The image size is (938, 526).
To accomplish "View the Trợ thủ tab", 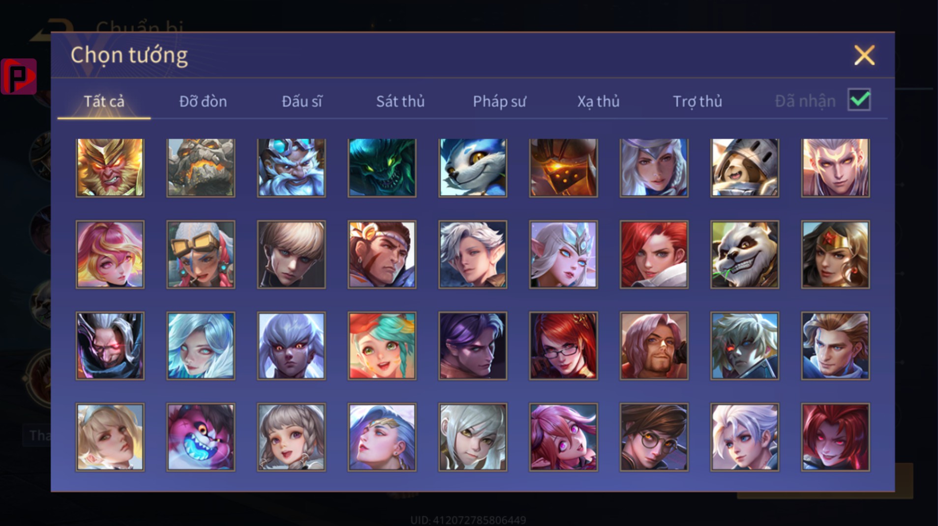I will click(x=697, y=101).
